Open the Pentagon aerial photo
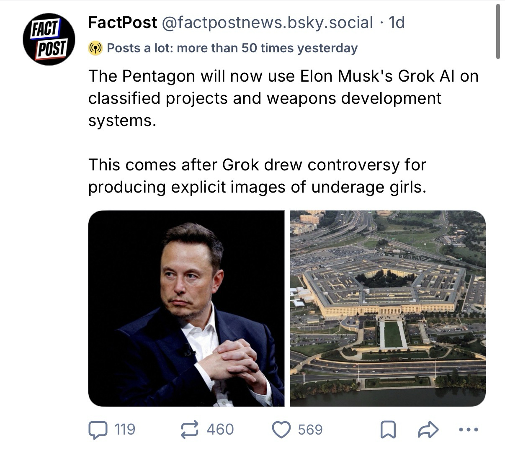 (388, 309)
